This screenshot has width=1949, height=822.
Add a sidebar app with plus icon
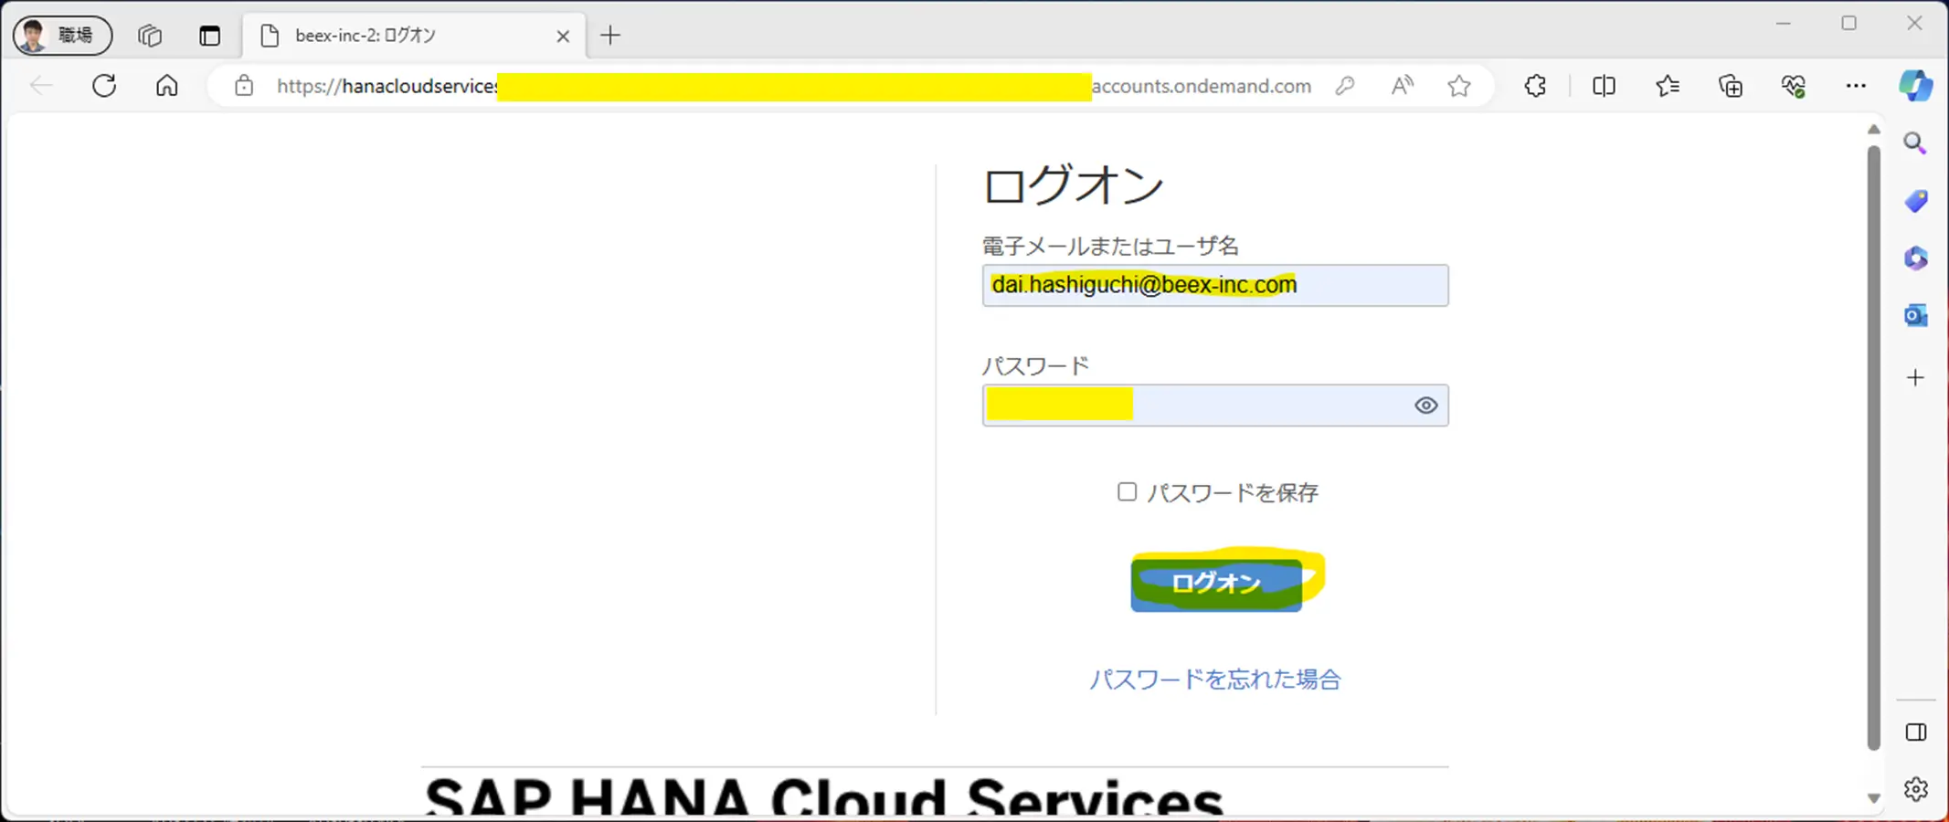point(1915,377)
